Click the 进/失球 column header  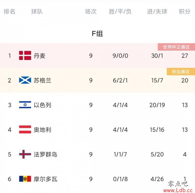(157, 11)
